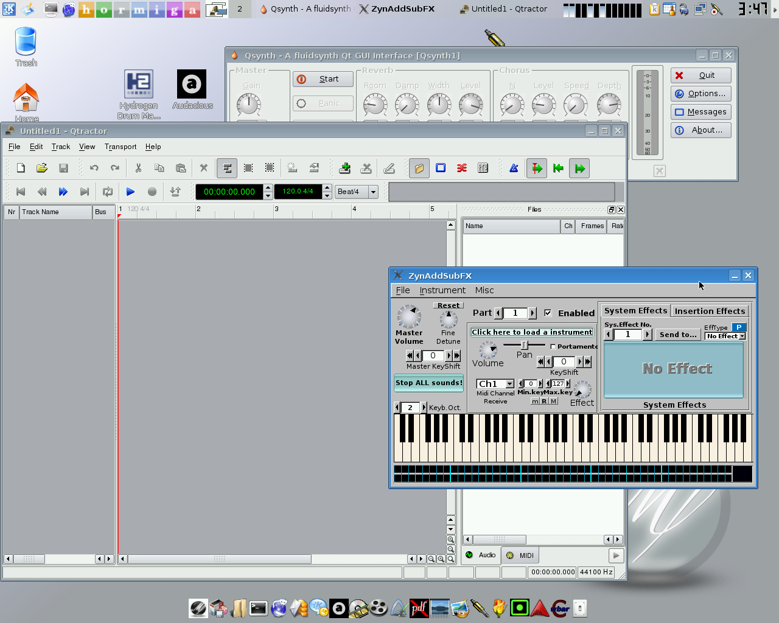Click the red Connections icon in Qtractor

pos(462,169)
